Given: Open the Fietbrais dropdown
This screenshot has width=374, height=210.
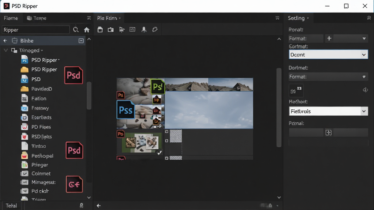Looking at the screenshot, I should tap(328, 111).
